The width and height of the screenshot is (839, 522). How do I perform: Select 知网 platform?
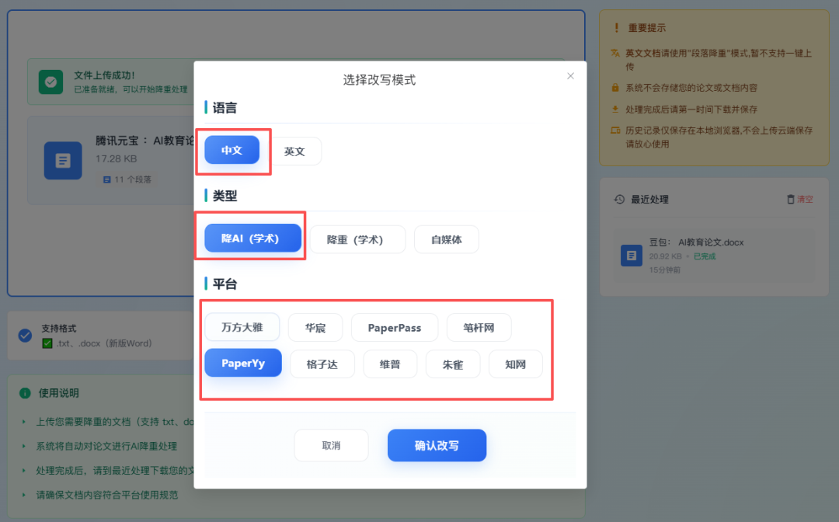[x=515, y=364]
